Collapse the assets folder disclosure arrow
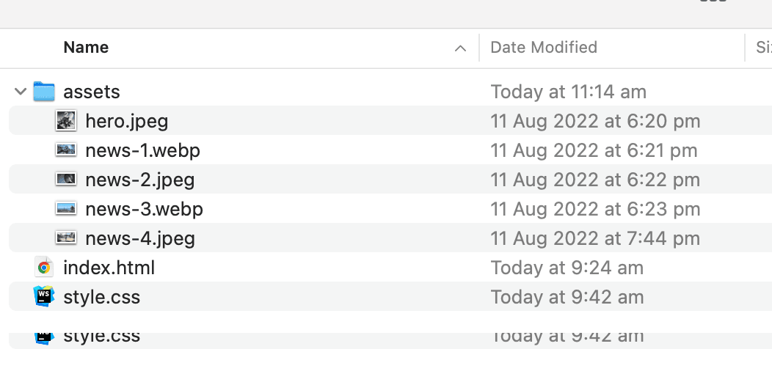 coord(21,92)
